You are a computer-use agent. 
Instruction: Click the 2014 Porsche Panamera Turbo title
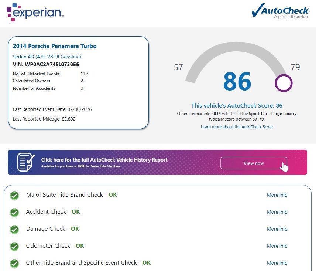click(x=55, y=46)
